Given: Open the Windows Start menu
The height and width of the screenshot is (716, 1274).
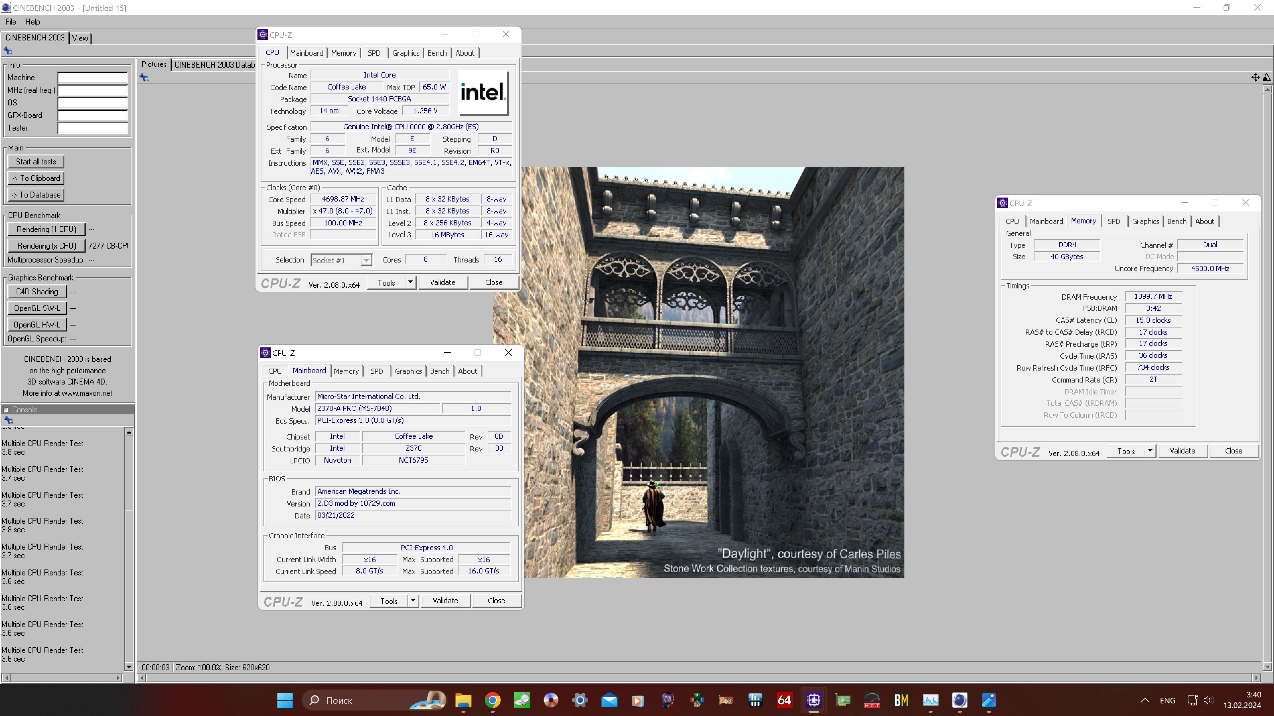Looking at the screenshot, I should click(285, 700).
